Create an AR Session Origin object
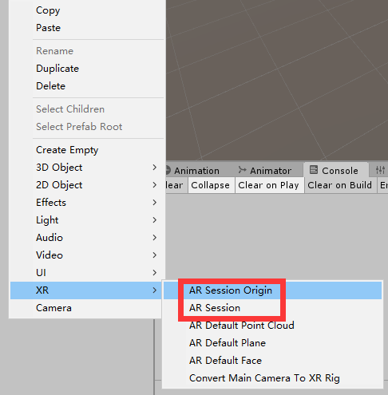This screenshot has height=395, width=388. [x=272, y=290]
